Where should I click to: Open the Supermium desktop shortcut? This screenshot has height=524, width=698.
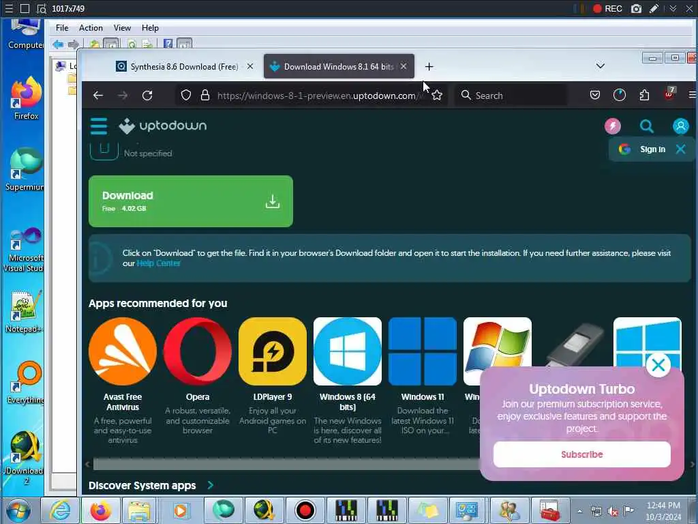tap(25, 169)
